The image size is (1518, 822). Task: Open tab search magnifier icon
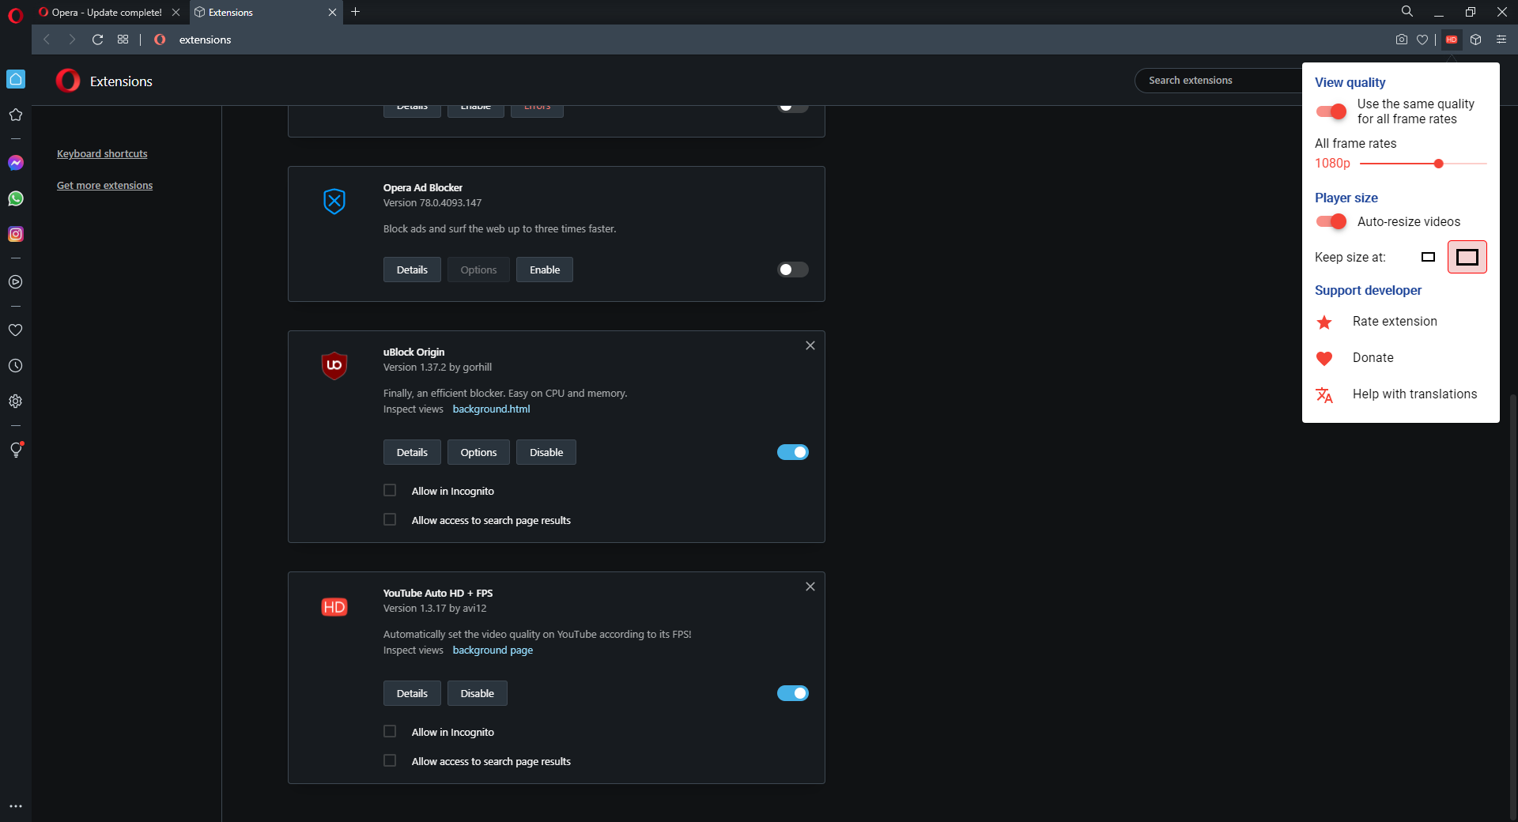point(1407,12)
